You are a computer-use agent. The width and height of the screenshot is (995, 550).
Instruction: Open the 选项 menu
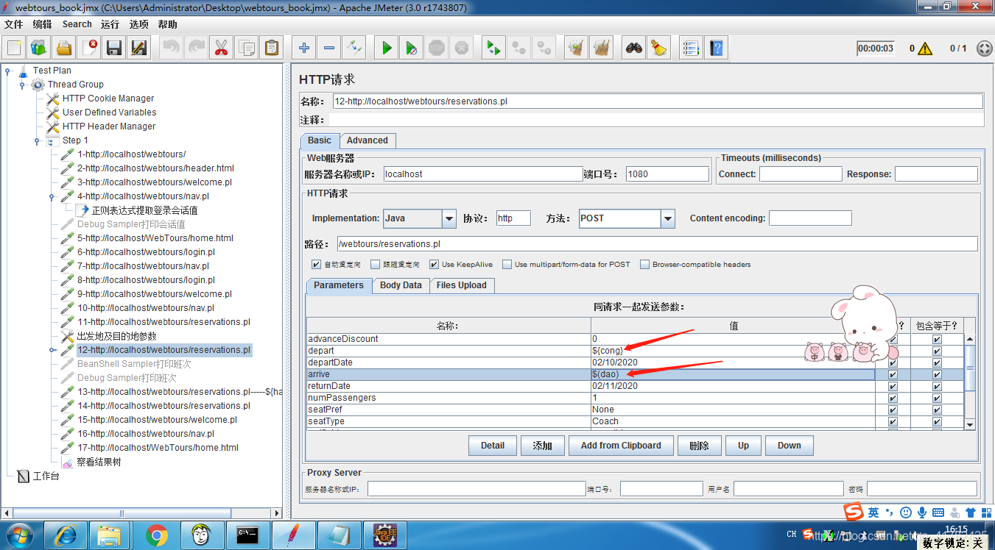click(138, 24)
